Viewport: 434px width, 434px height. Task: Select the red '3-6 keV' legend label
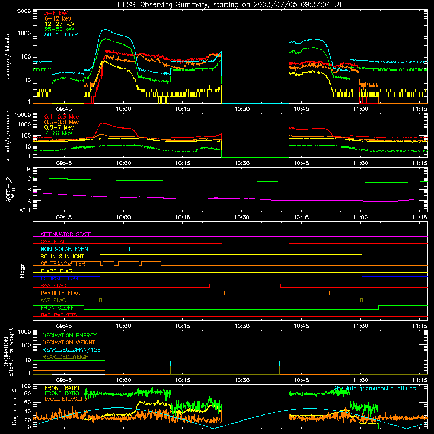point(56,14)
